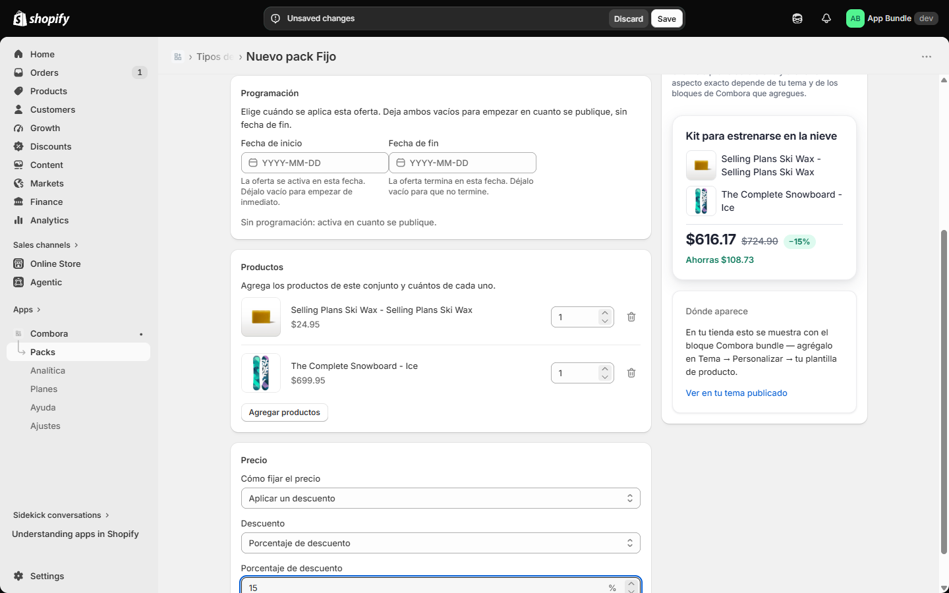Image resolution: width=949 pixels, height=593 pixels.
Task: Click the Content icon in sidebar
Action: 18,165
